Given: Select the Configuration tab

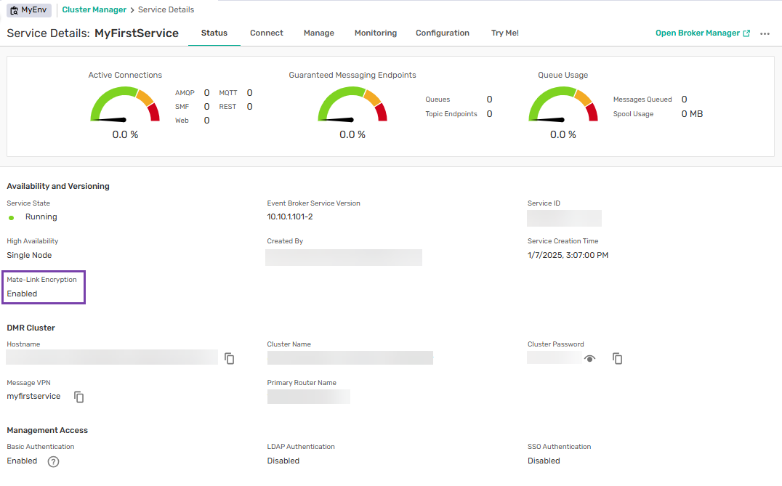Looking at the screenshot, I should click(442, 33).
